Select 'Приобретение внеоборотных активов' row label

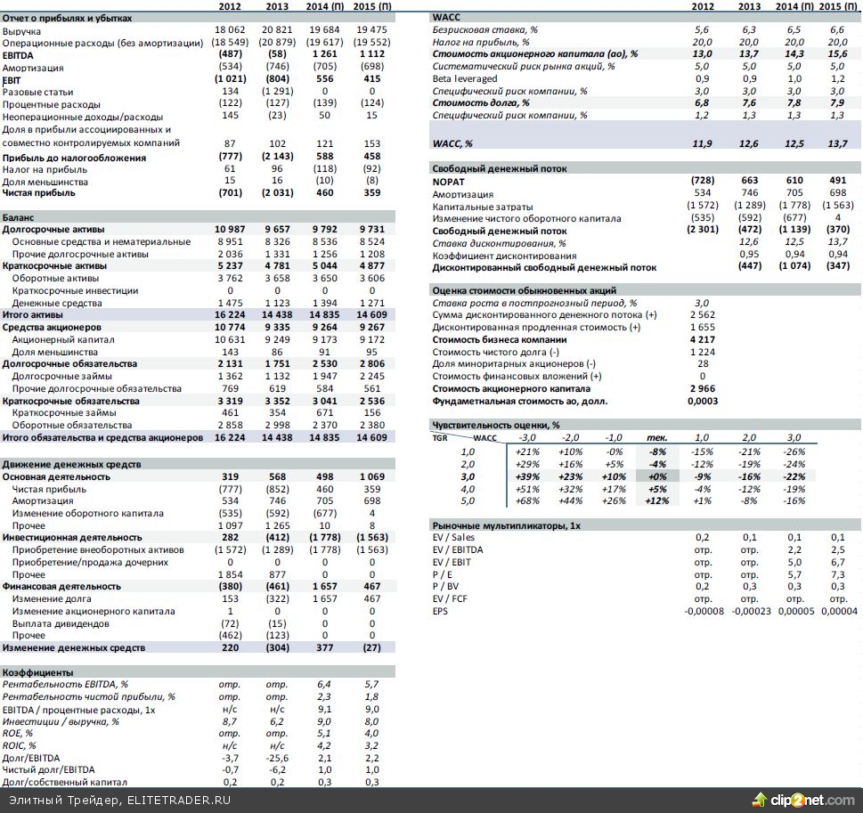coord(98,550)
